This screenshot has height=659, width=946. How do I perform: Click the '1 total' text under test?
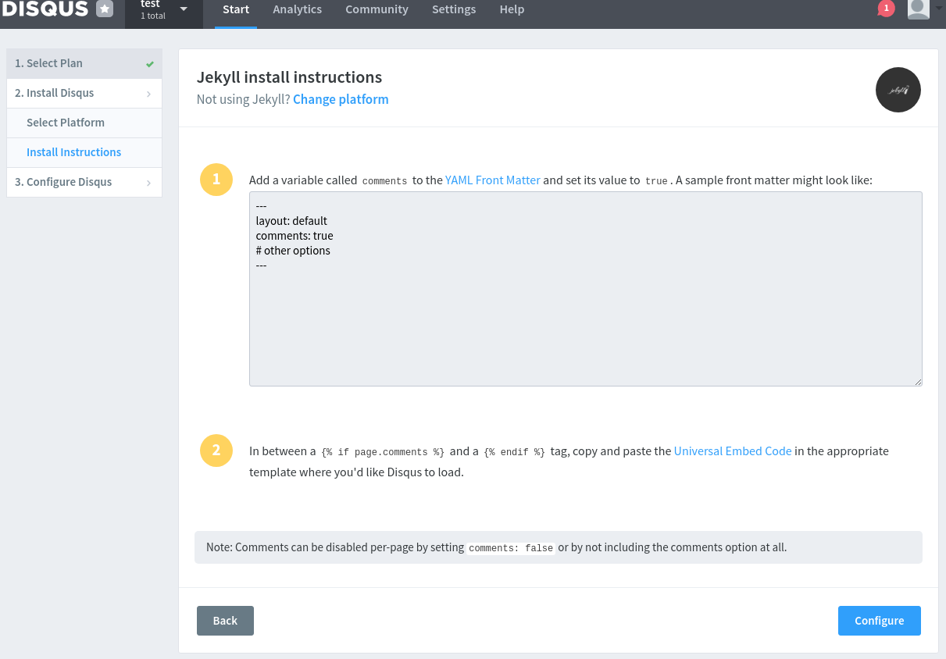tap(153, 16)
